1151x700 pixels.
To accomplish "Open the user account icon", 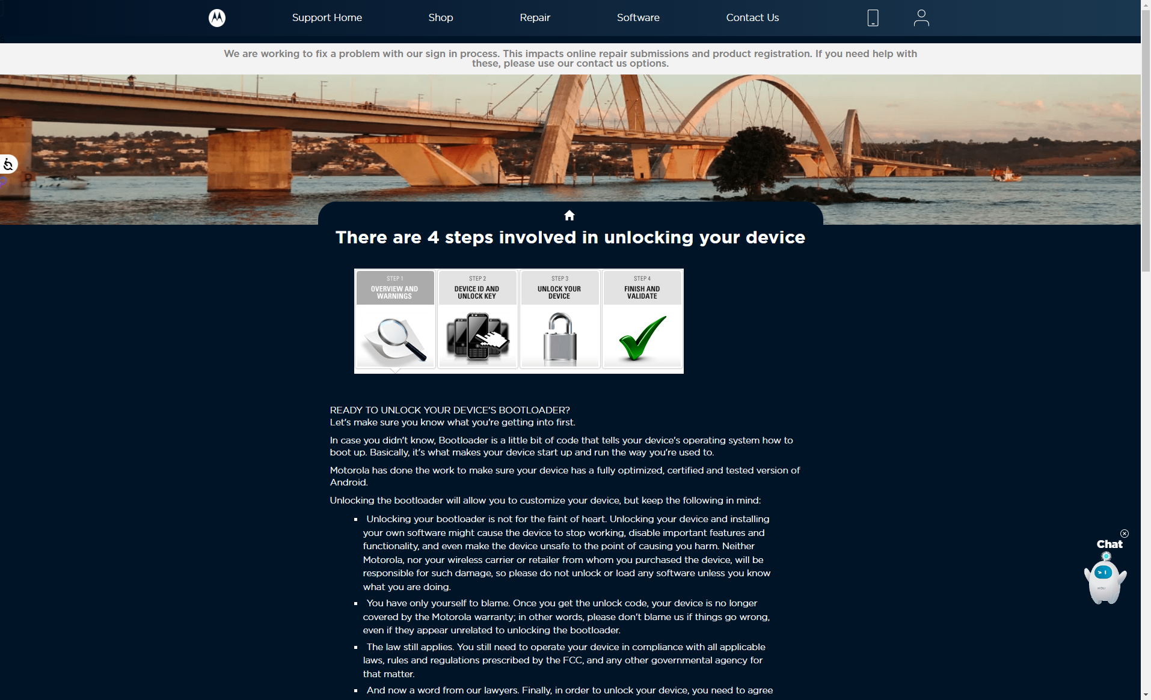I will click(x=921, y=18).
